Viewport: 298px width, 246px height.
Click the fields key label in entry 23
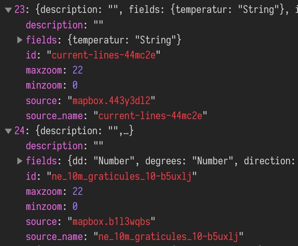pos(40,40)
